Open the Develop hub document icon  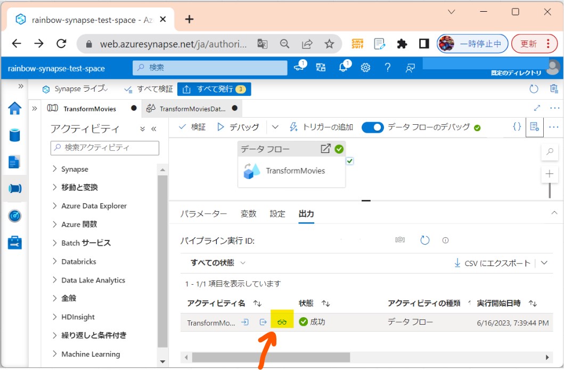click(x=14, y=162)
